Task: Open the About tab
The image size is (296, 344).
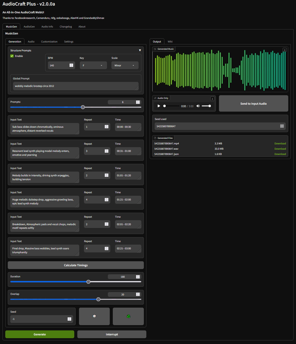Action: coord(82,27)
